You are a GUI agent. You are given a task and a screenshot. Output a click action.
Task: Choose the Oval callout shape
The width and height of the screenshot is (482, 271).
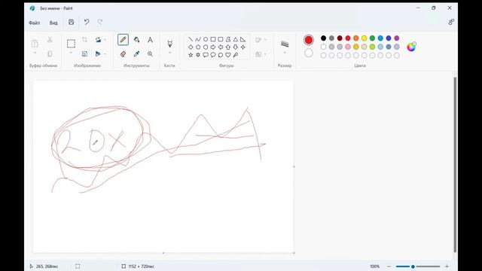213,55
